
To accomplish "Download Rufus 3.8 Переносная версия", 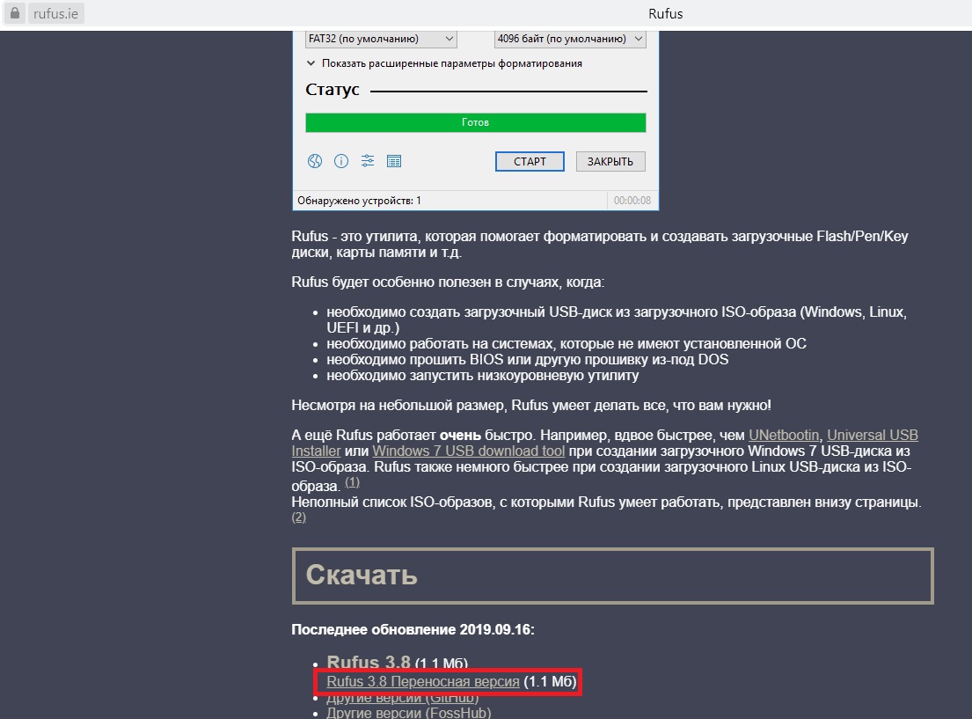I will [x=423, y=682].
